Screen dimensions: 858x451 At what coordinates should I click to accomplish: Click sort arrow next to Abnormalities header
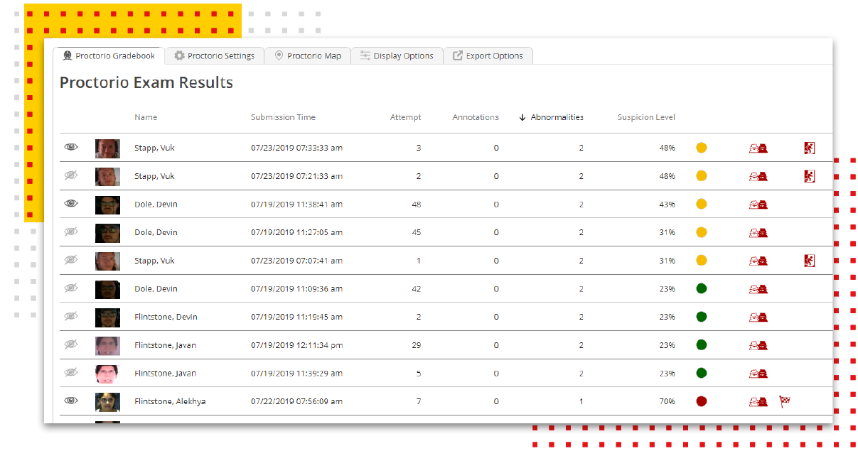(x=522, y=117)
